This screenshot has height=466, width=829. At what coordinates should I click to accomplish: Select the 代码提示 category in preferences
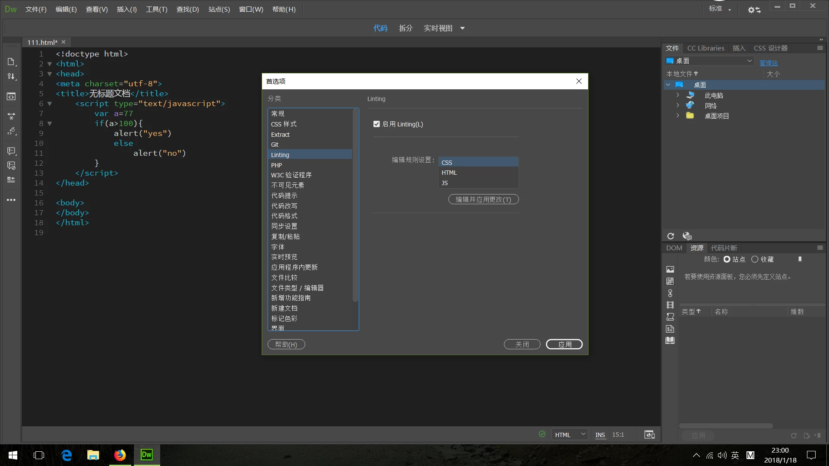pos(284,195)
